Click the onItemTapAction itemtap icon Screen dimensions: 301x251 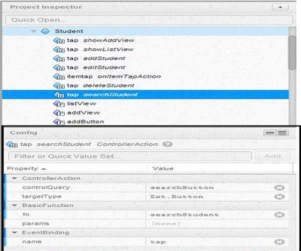click(x=59, y=76)
